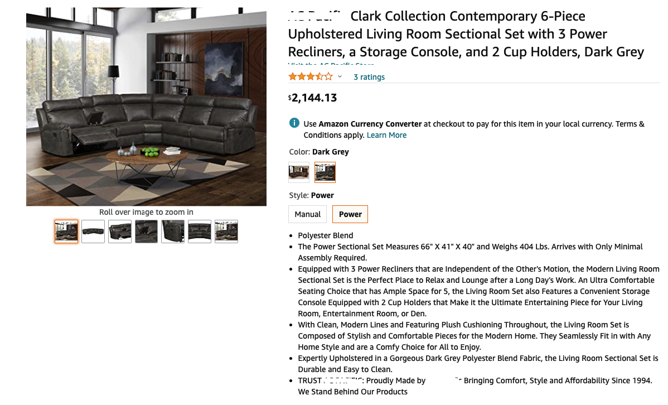
Task: Click the Clark Collection product title
Action: [466, 34]
